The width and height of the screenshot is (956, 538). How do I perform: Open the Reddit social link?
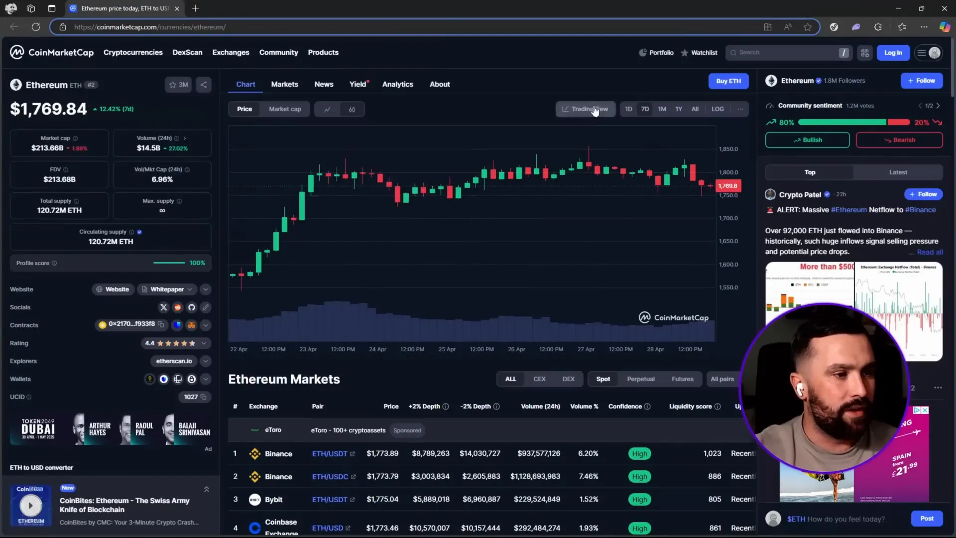[x=177, y=307]
